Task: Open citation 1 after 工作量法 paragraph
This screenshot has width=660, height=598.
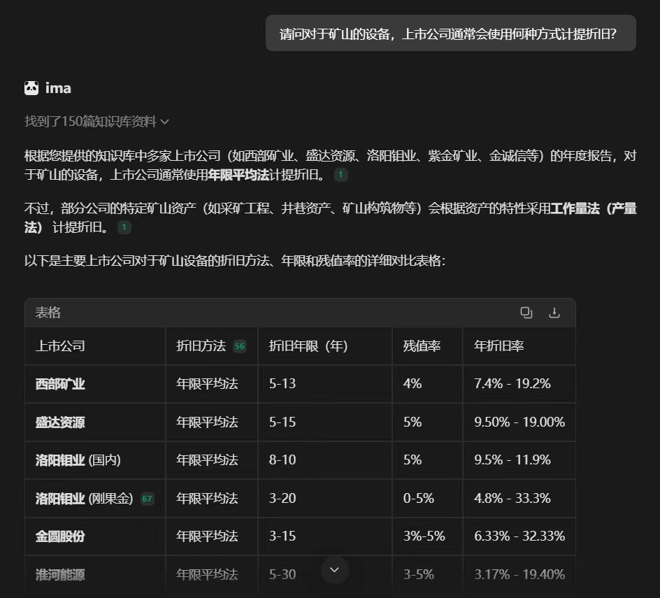Action: [x=124, y=227]
